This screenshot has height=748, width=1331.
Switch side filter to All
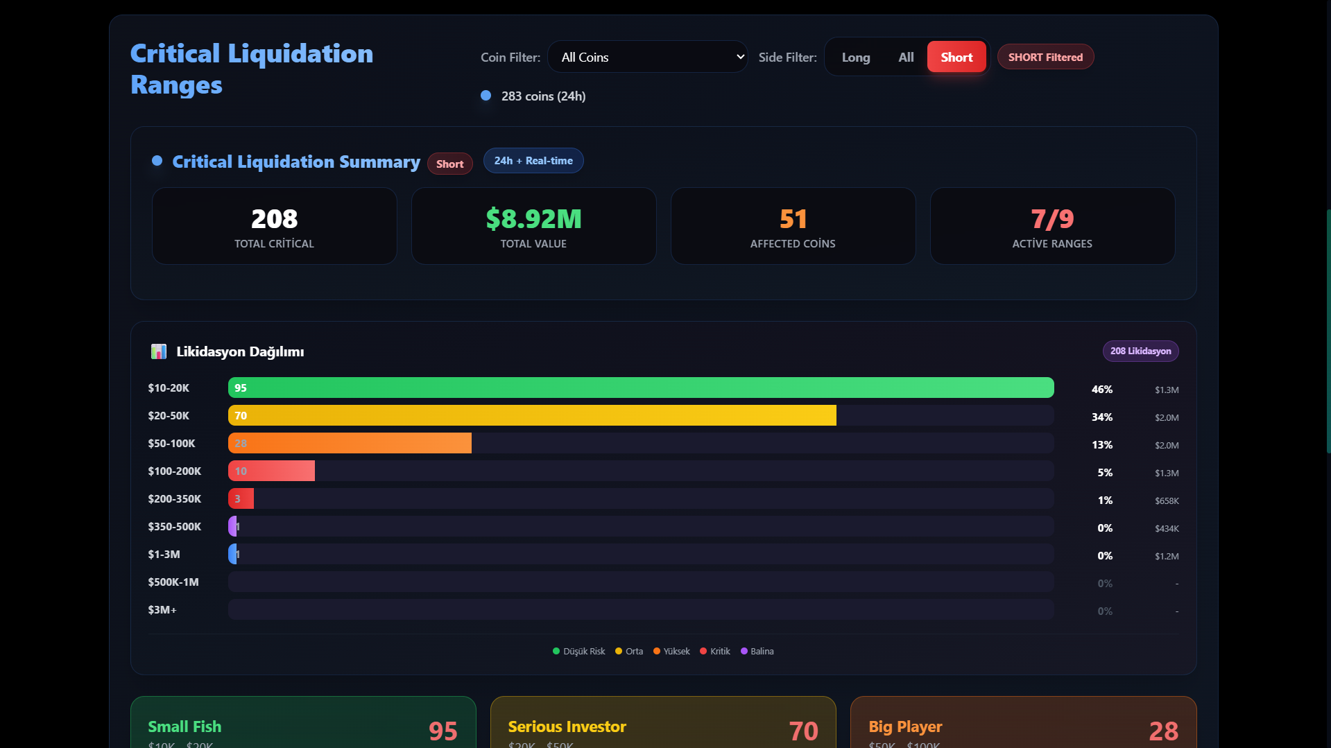(906, 58)
